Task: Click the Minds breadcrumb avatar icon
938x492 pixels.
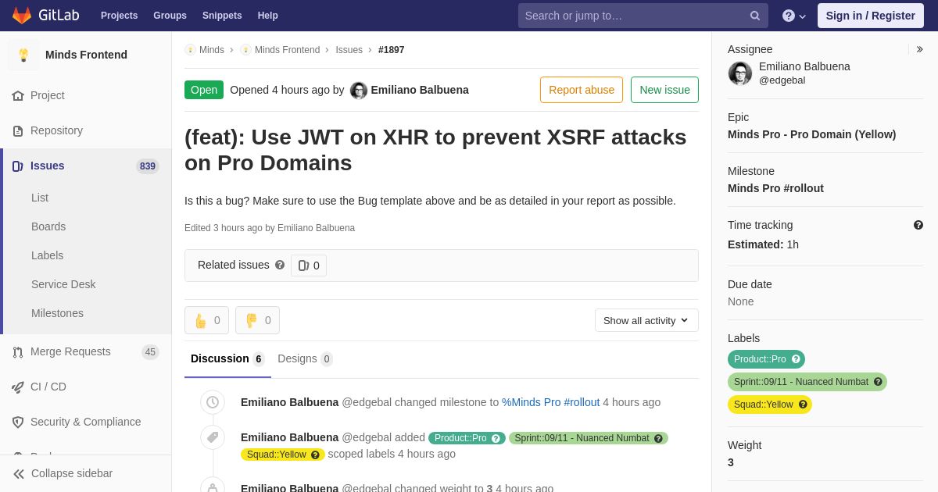Action: pyautogui.click(x=190, y=50)
